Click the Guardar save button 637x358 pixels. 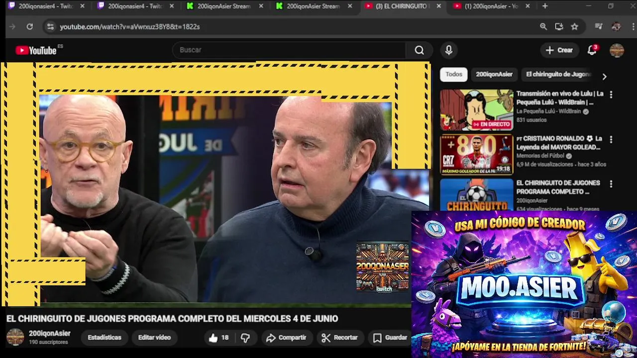click(391, 338)
